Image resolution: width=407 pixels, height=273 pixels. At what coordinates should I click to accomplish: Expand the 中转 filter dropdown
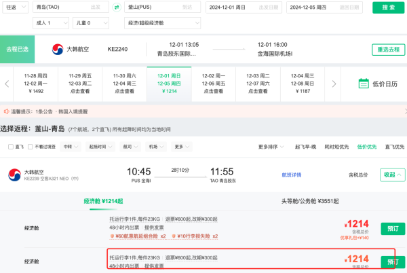point(71,147)
